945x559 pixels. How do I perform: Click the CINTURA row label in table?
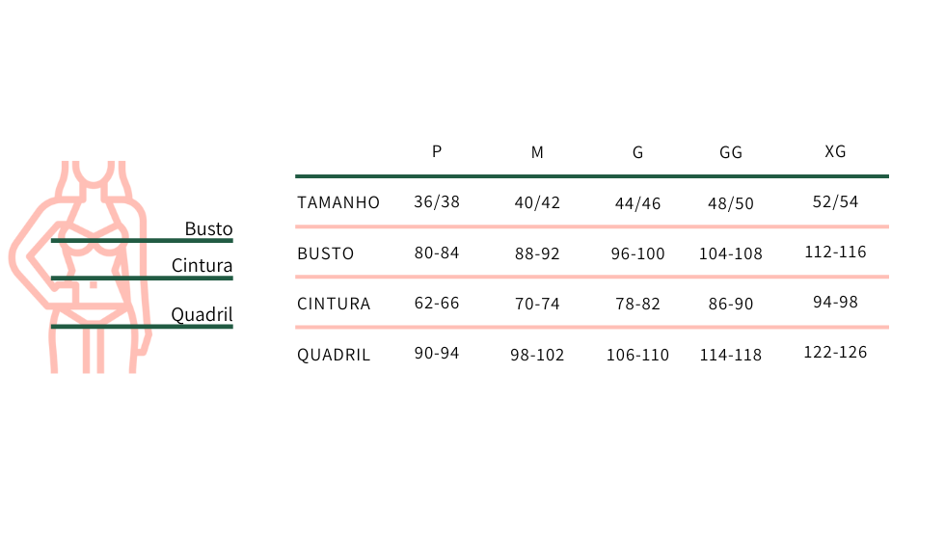pyautogui.click(x=334, y=304)
